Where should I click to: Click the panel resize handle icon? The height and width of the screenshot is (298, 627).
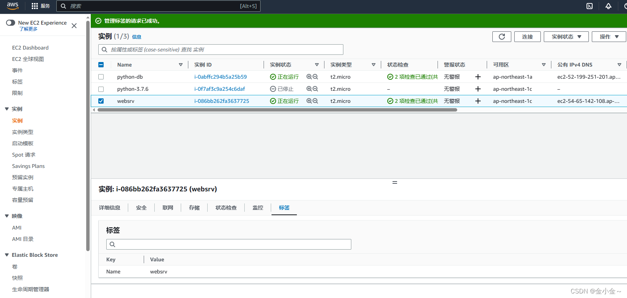[395, 183]
